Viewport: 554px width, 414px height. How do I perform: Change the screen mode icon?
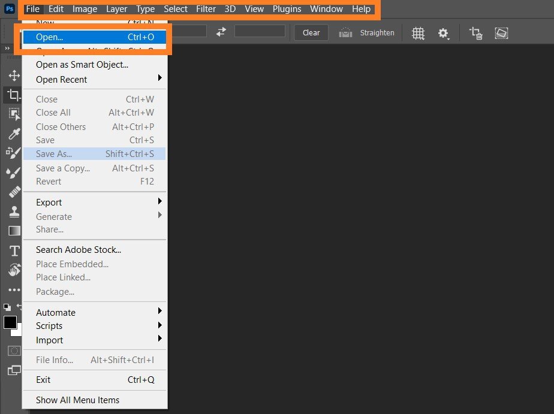pos(14,370)
